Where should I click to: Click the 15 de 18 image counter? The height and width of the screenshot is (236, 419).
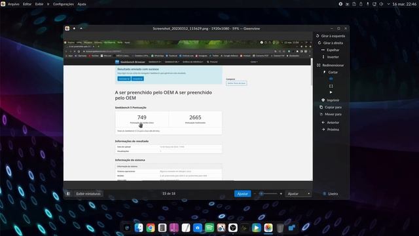(x=169, y=193)
